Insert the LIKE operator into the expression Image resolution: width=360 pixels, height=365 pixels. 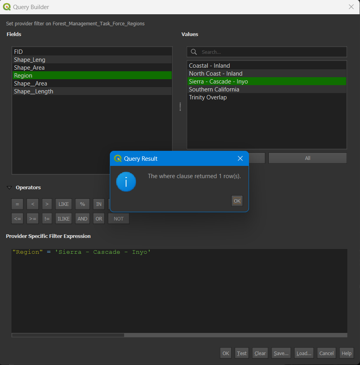[x=63, y=204]
